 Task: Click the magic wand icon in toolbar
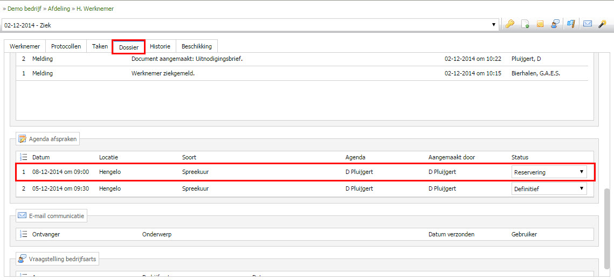(603, 24)
